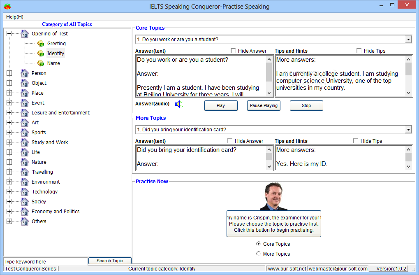This screenshot has width=419, height=275.
Task: Click the house icon next to Travelling
Action: coord(25,172)
